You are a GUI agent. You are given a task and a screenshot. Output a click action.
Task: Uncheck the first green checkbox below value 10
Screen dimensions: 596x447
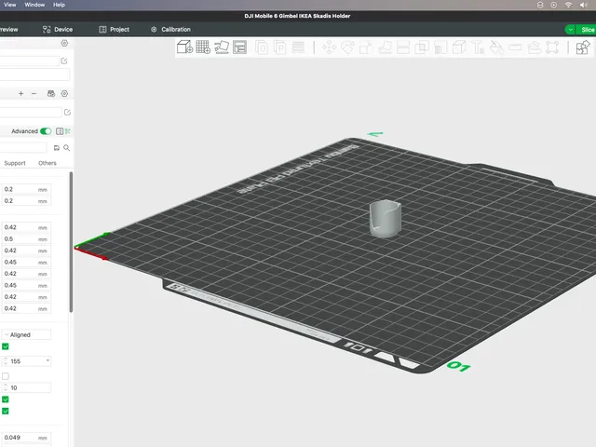[6, 400]
